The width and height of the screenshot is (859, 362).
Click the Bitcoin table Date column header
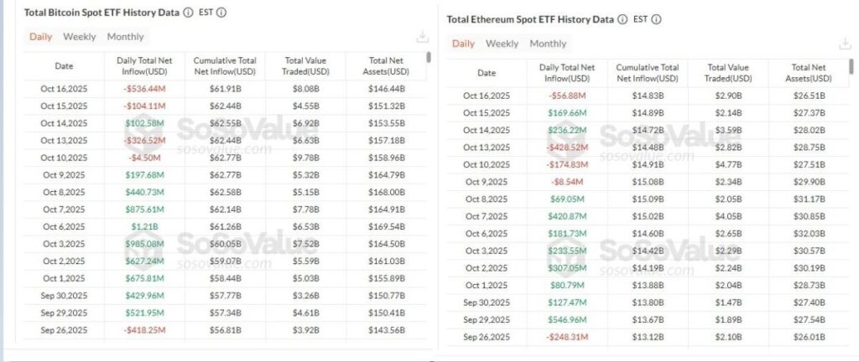coord(64,65)
